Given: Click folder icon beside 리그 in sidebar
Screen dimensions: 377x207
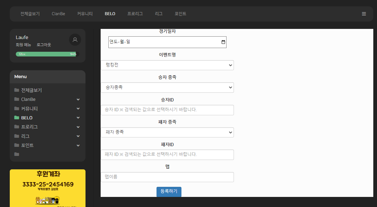Looking at the screenshot, I should click(x=16, y=136).
